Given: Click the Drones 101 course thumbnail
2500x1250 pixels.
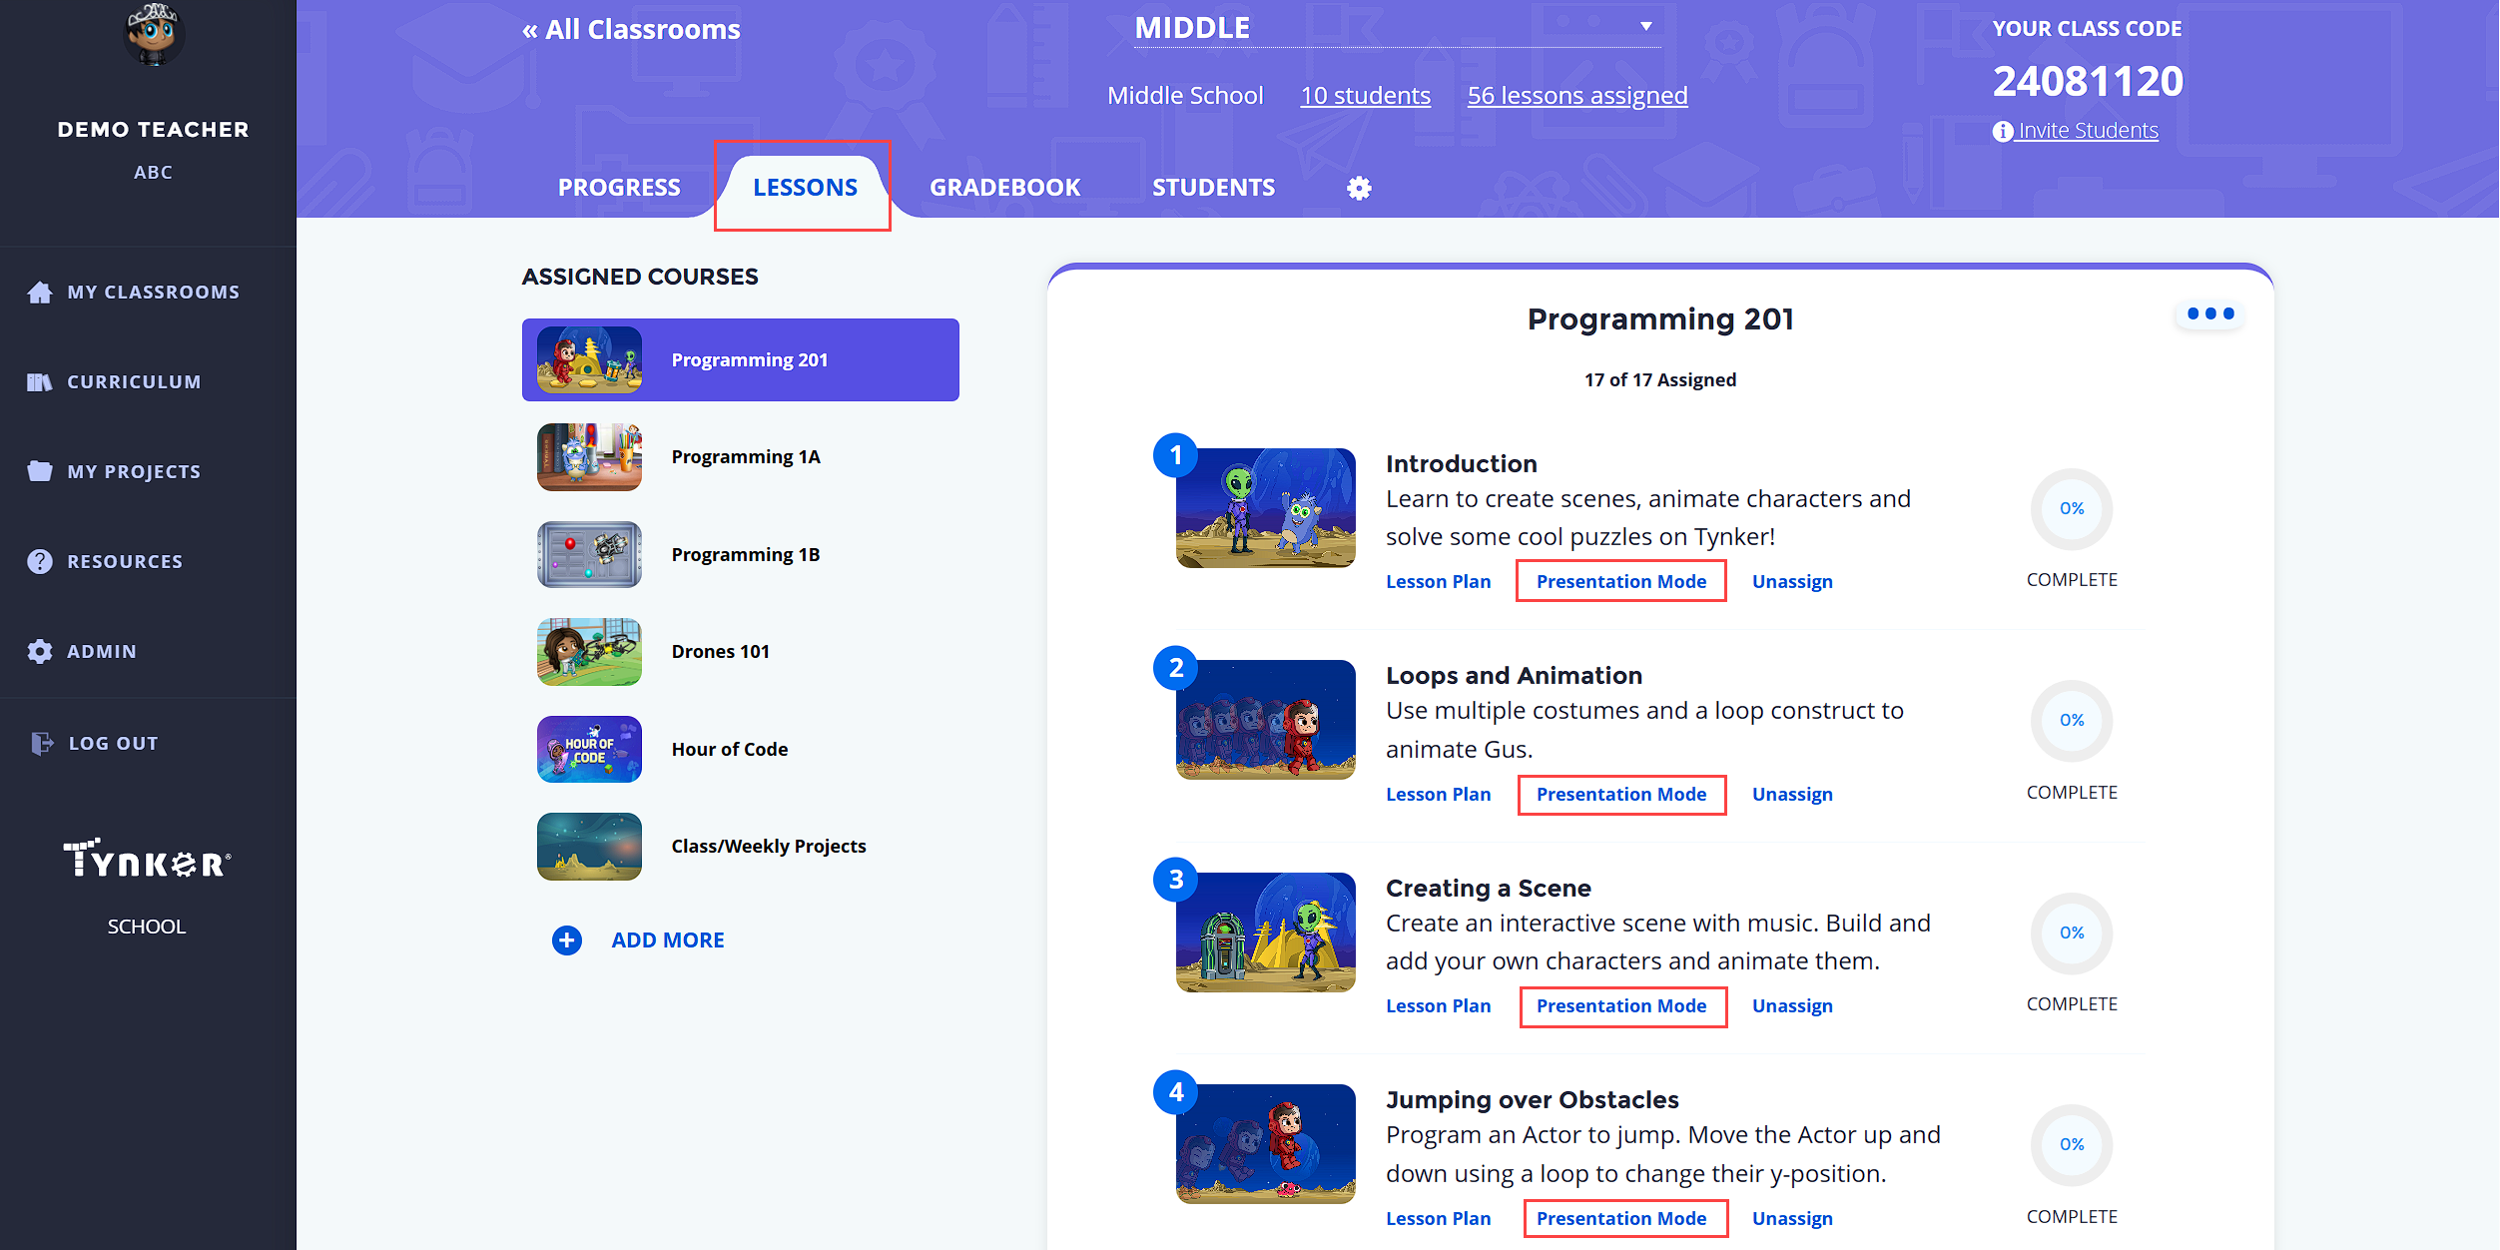Looking at the screenshot, I should click(589, 651).
